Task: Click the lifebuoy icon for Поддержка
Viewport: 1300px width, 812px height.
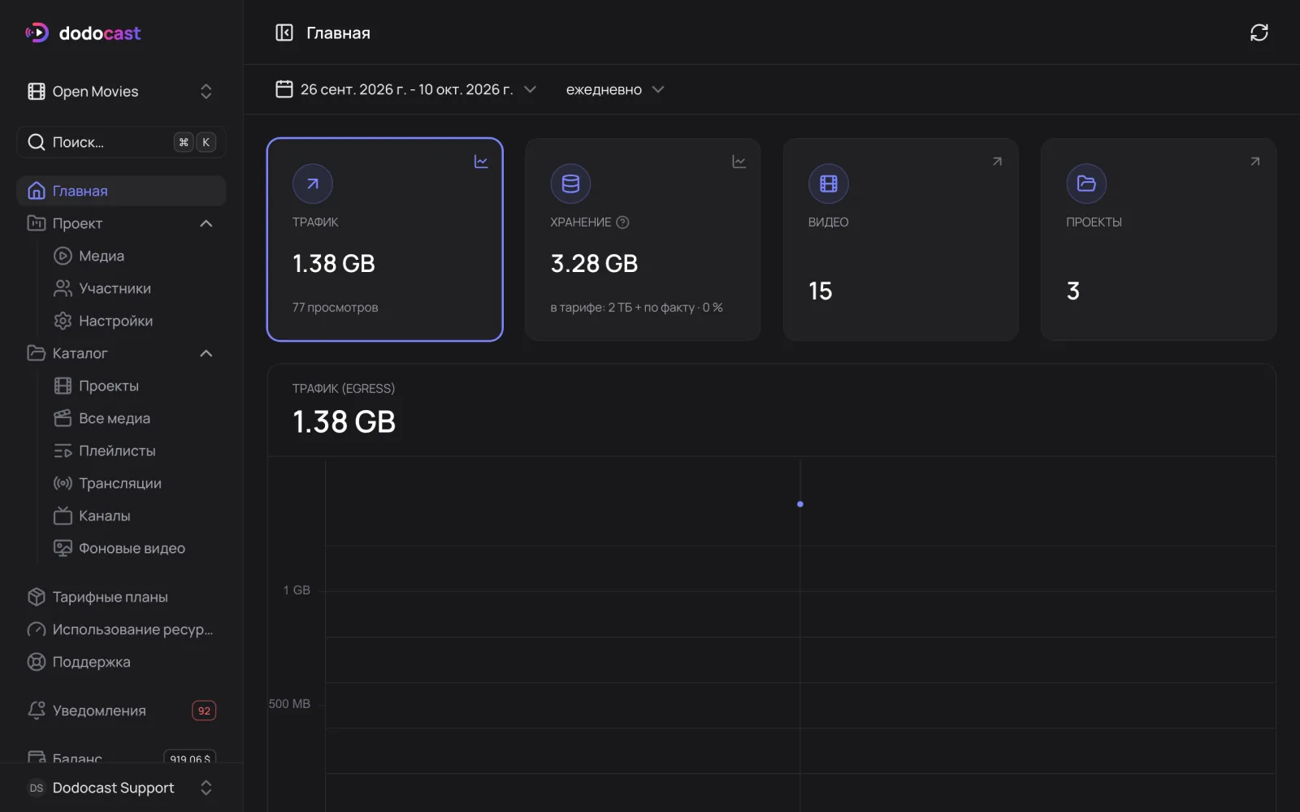Action: [x=37, y=662]
